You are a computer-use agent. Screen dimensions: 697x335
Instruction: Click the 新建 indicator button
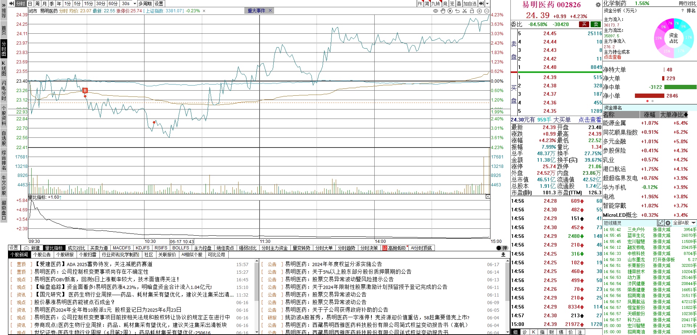(x=32, y=248)
